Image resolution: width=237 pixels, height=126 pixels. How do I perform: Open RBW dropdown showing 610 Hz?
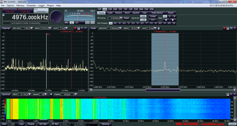pyautogui.click(x=50, y=28)
